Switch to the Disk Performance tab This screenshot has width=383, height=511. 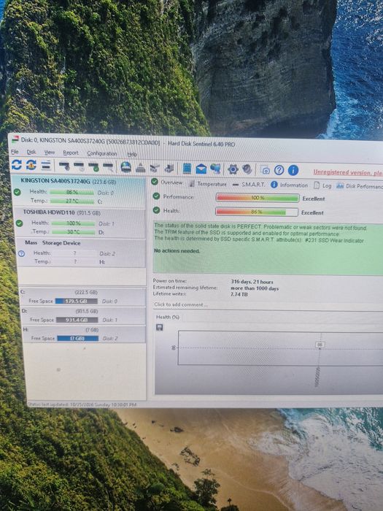[x=360, y=186]
